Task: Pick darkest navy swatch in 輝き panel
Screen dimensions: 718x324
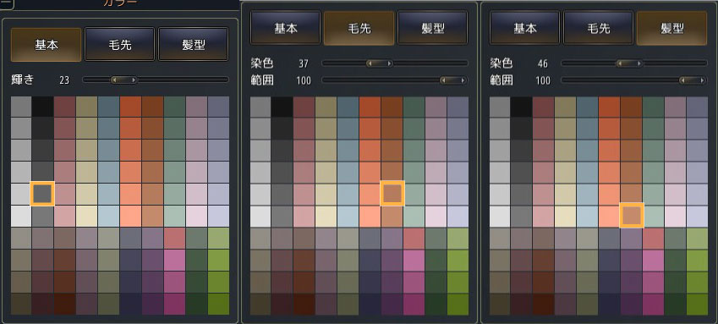Action: [130, 304]
